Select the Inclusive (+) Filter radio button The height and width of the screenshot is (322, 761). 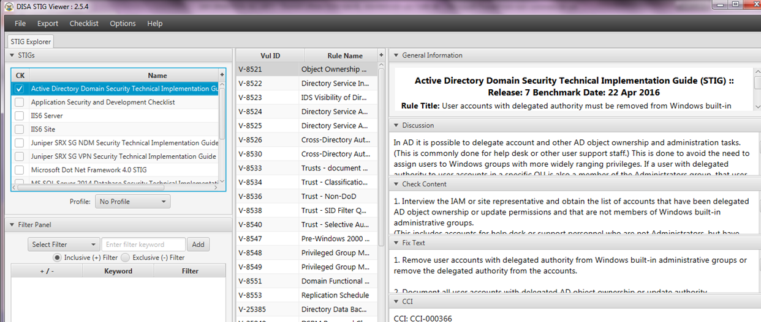pos(58,257)
